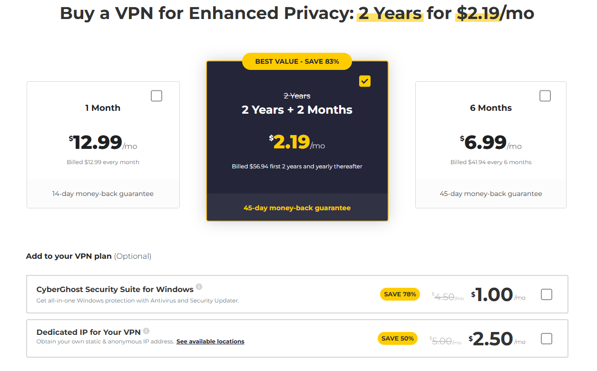Enable Dedicated IP add-on checkbox
This screenshot has height=371, width=597.
pos(547,339)
